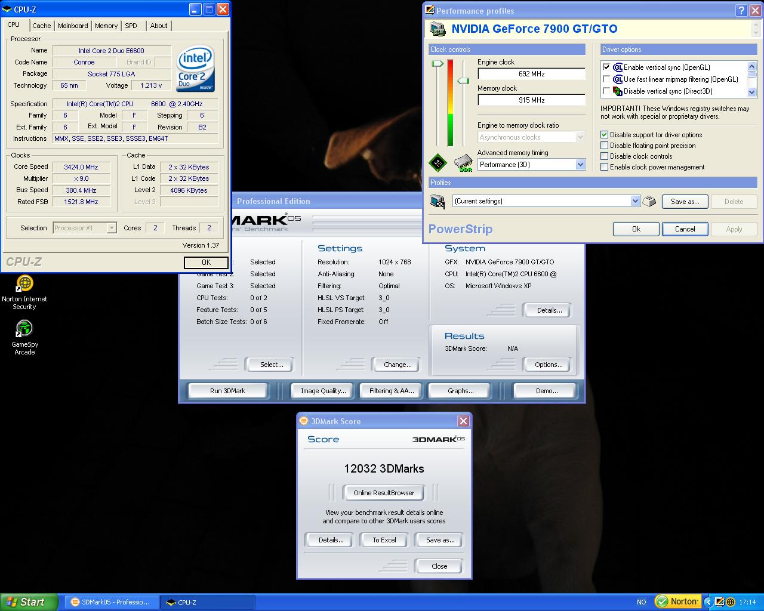
Task: Open the About tab in CPU-Z
Action: [159, 26]
